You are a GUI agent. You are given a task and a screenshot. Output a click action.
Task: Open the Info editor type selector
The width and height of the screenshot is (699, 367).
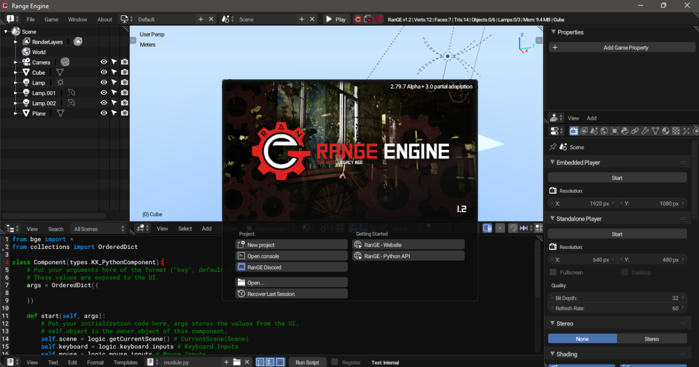(13, 19)
